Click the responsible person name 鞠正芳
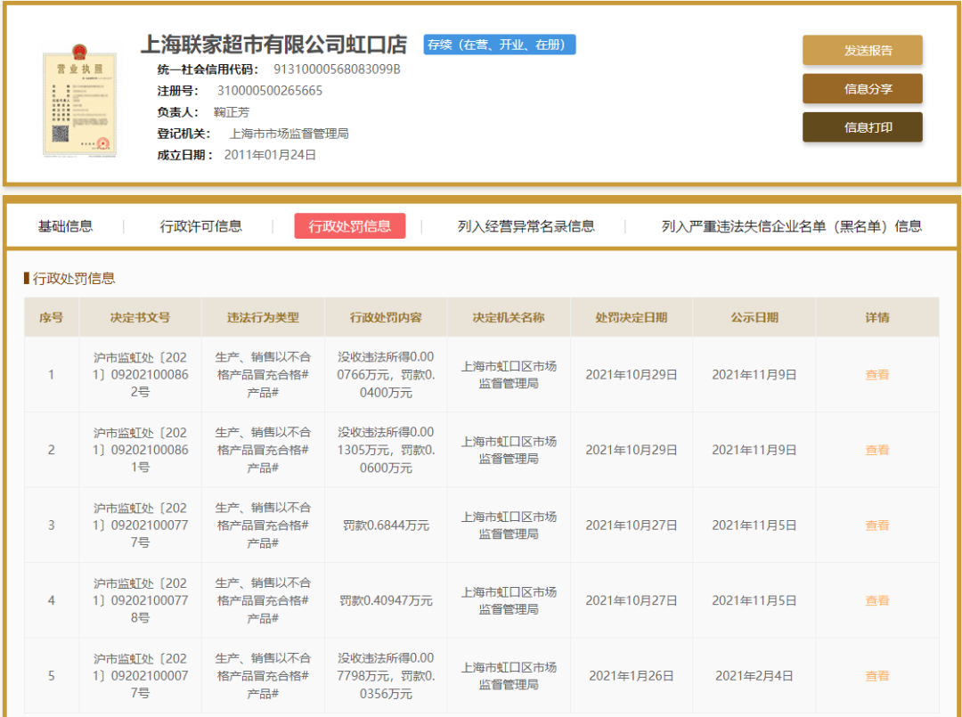 (x=232, y=112)
